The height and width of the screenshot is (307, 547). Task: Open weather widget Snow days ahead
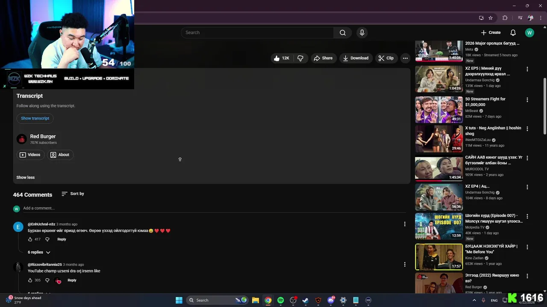[24, 300]
